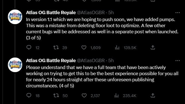Open the 5h timestamp of the pumps tweet
The width and height of the screenshot is (185, 104).
(x=111, y=12)
